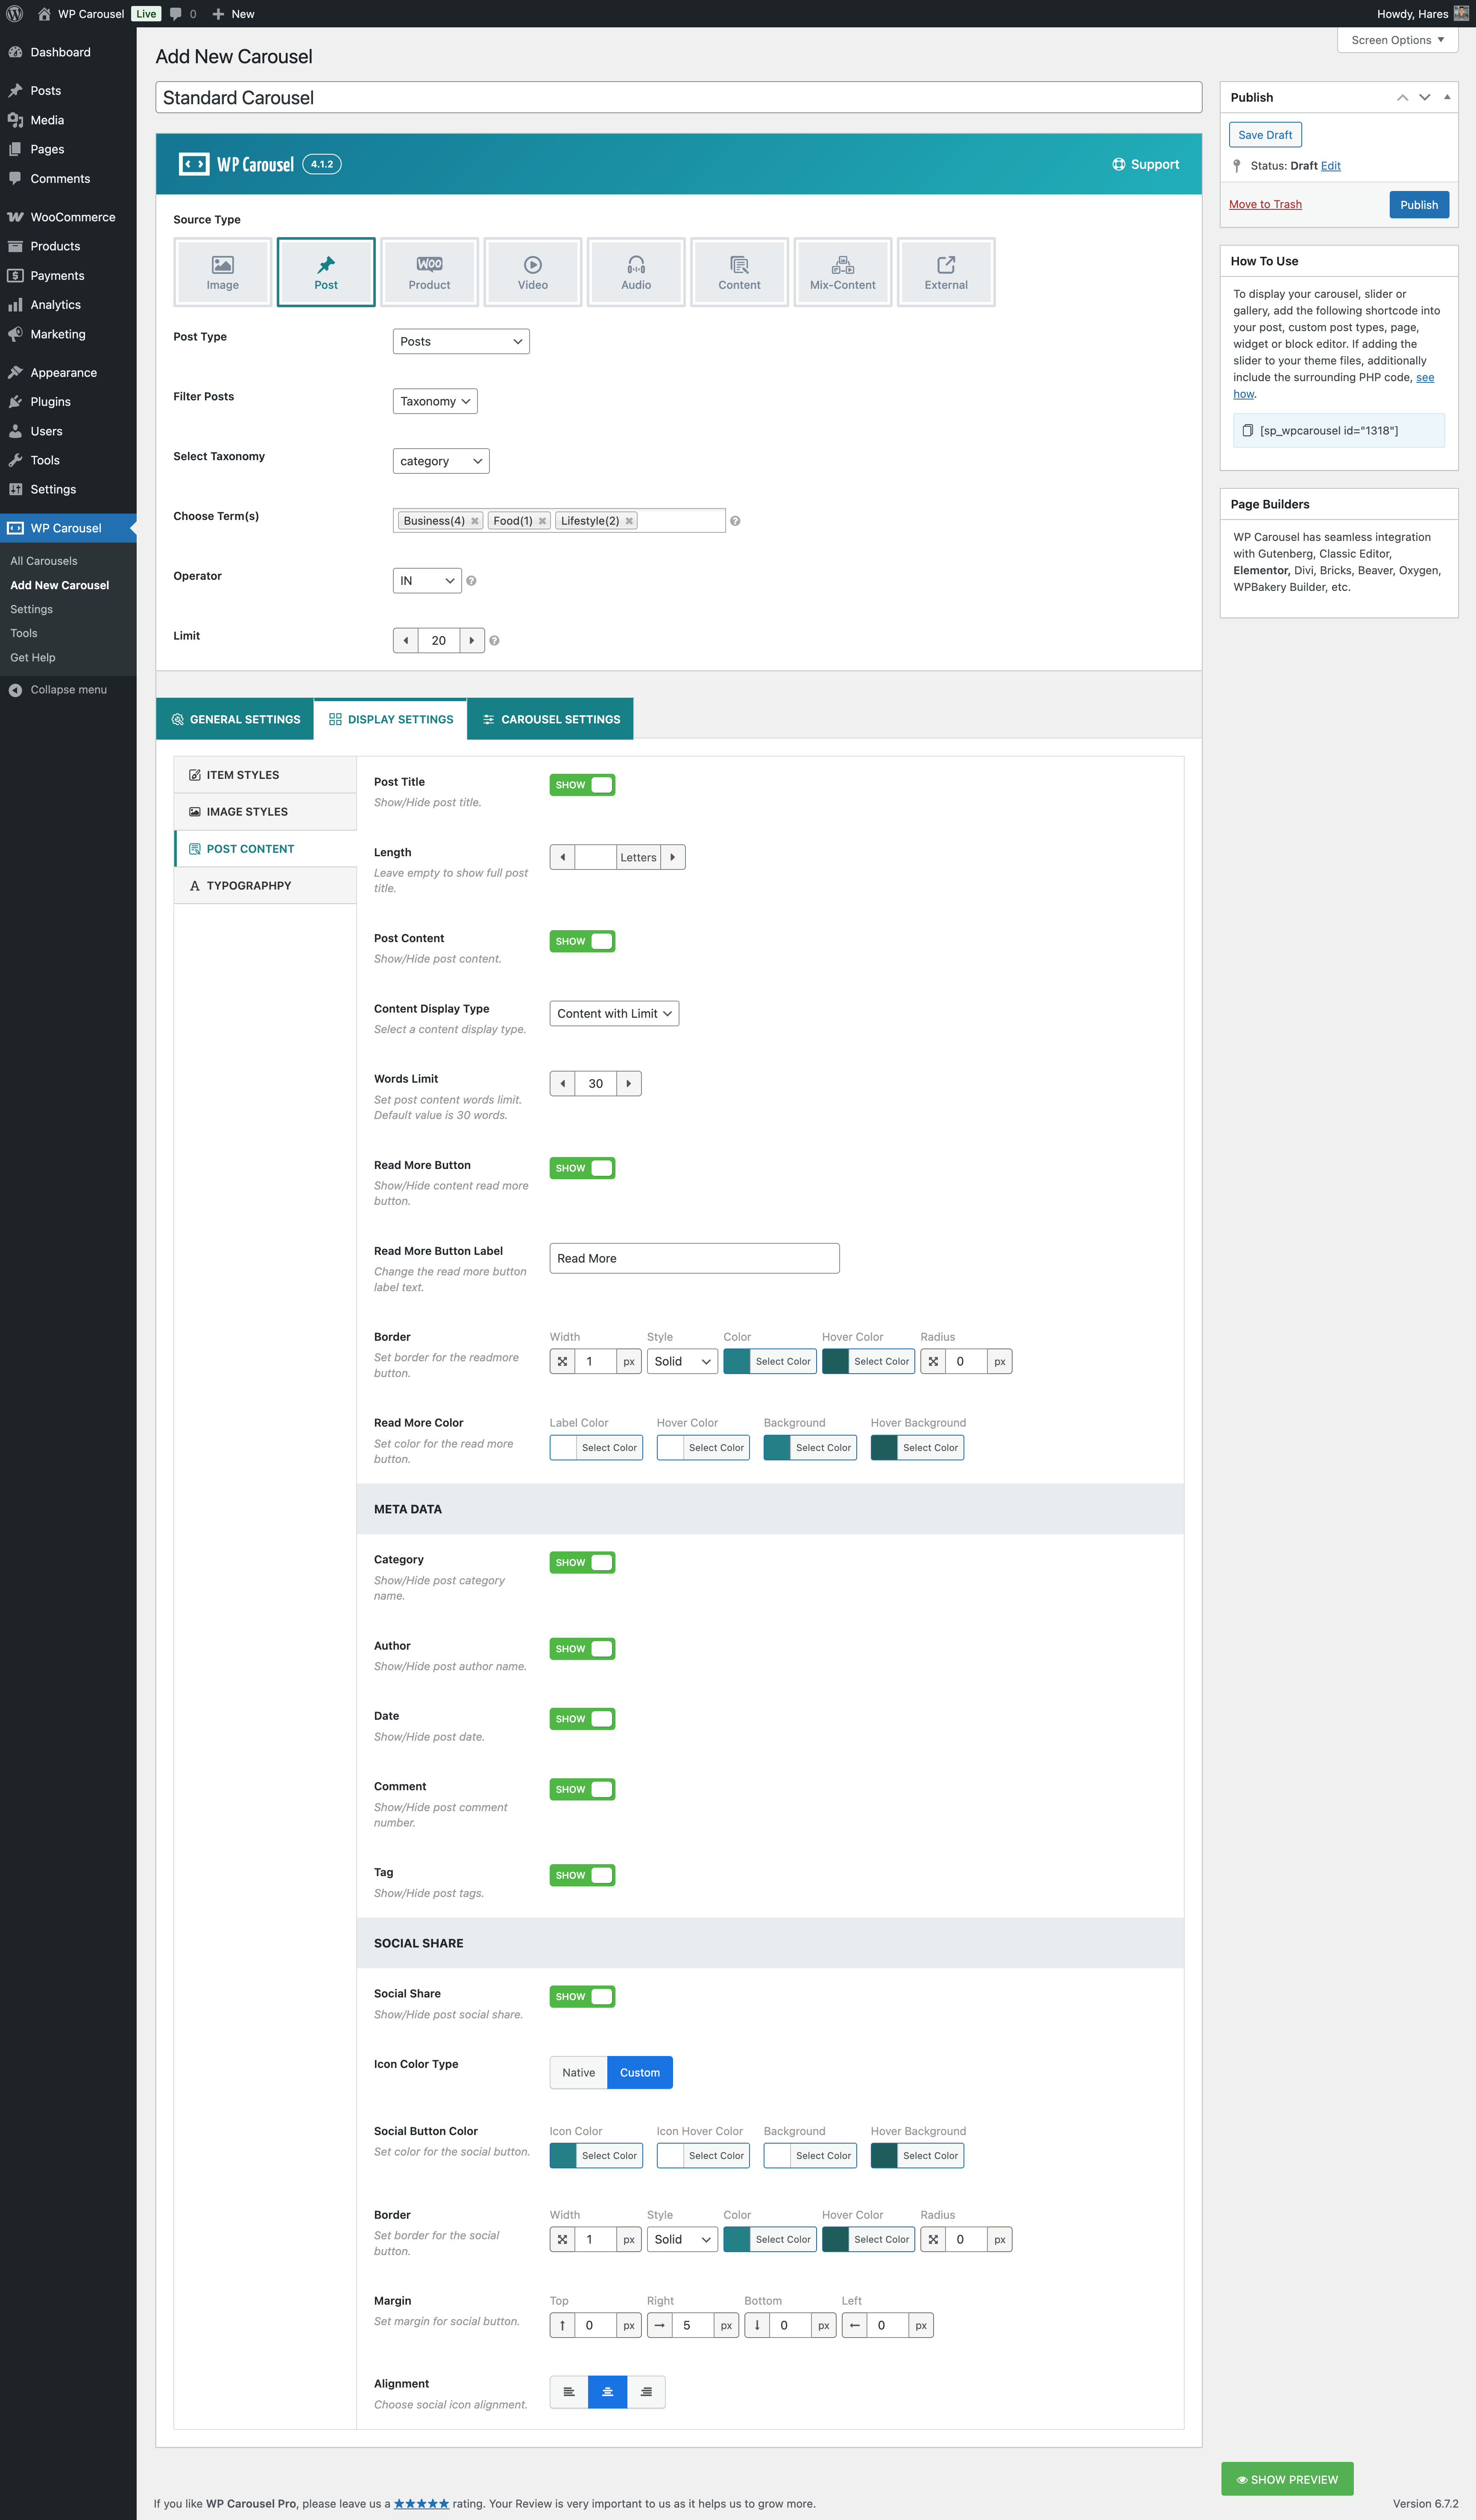The width and height of the screenshot is (1476, 2520).
Task: Collapse the Publish box toggle arrow
Action: (x=1447, y=97)
